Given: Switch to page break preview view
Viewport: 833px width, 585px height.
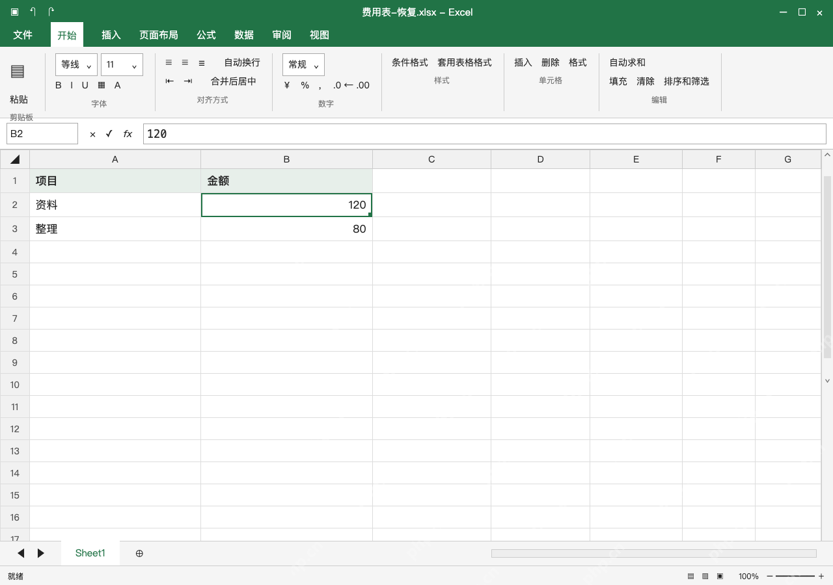Looking at the screenshot, I should click(x=720, y=577).
